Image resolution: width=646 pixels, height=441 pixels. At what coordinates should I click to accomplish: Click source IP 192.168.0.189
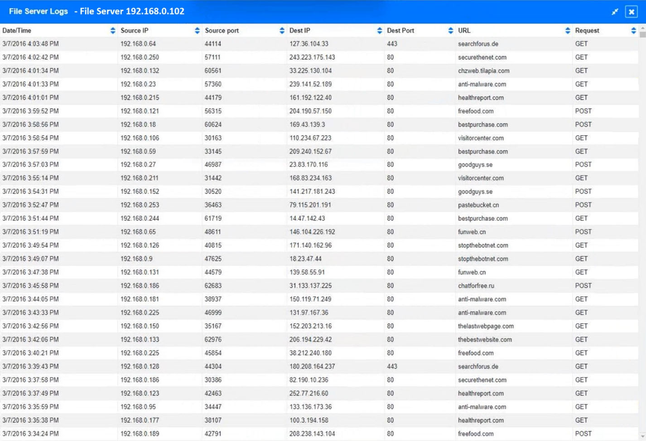point(140,434)
